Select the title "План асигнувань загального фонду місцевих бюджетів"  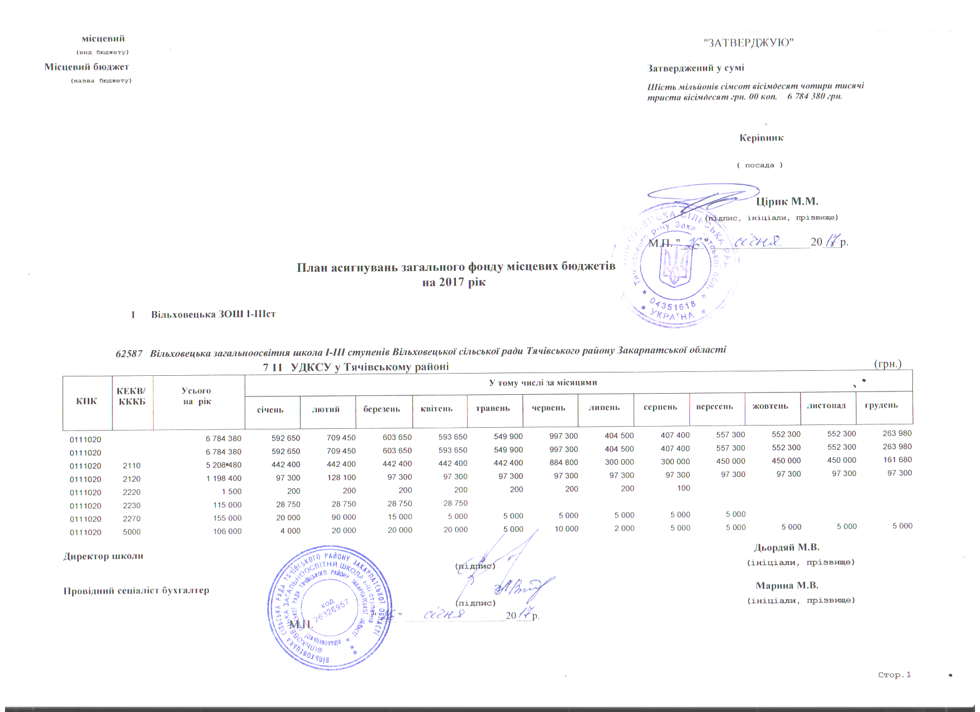tap(456, 267)
